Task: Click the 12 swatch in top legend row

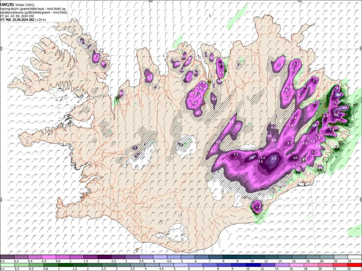Action: coord(271,257)
